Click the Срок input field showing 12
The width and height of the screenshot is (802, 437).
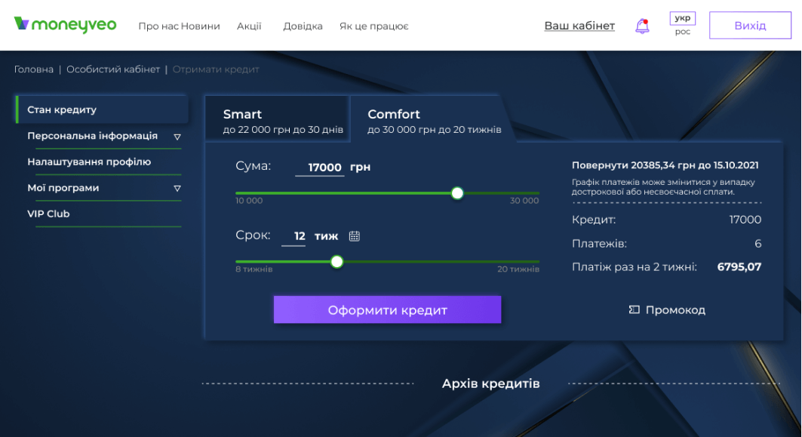tap(293, 236)
